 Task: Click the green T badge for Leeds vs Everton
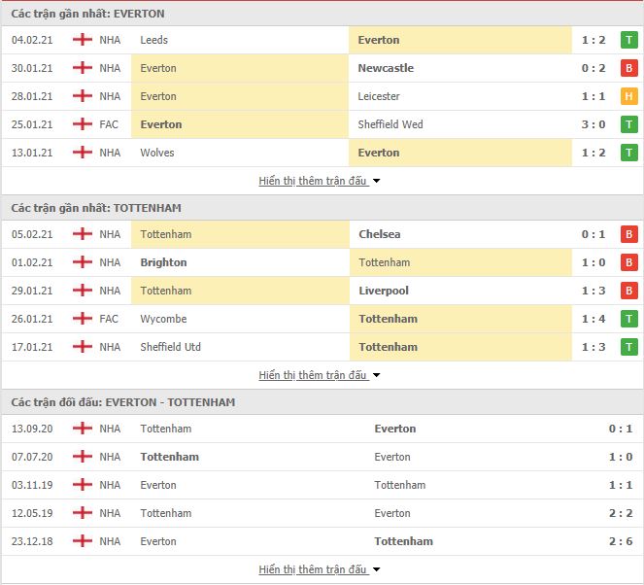coord(628,40)
